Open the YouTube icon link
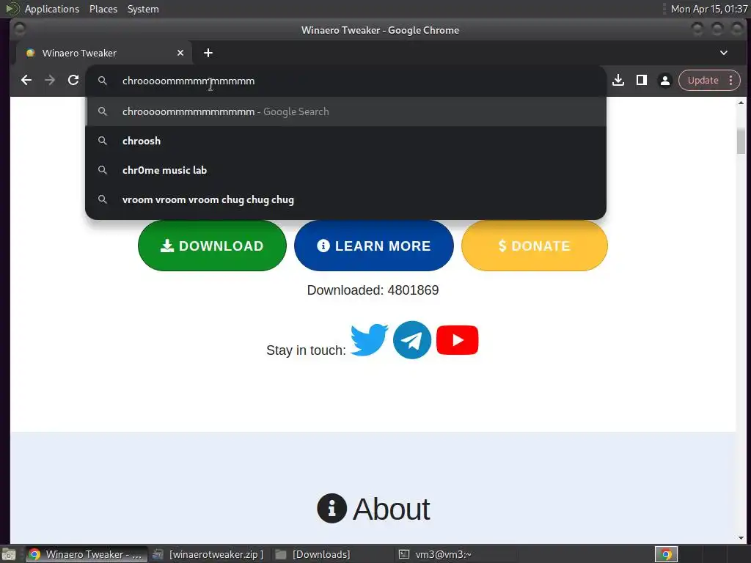 pyautogui.click(x=458, y=340)
